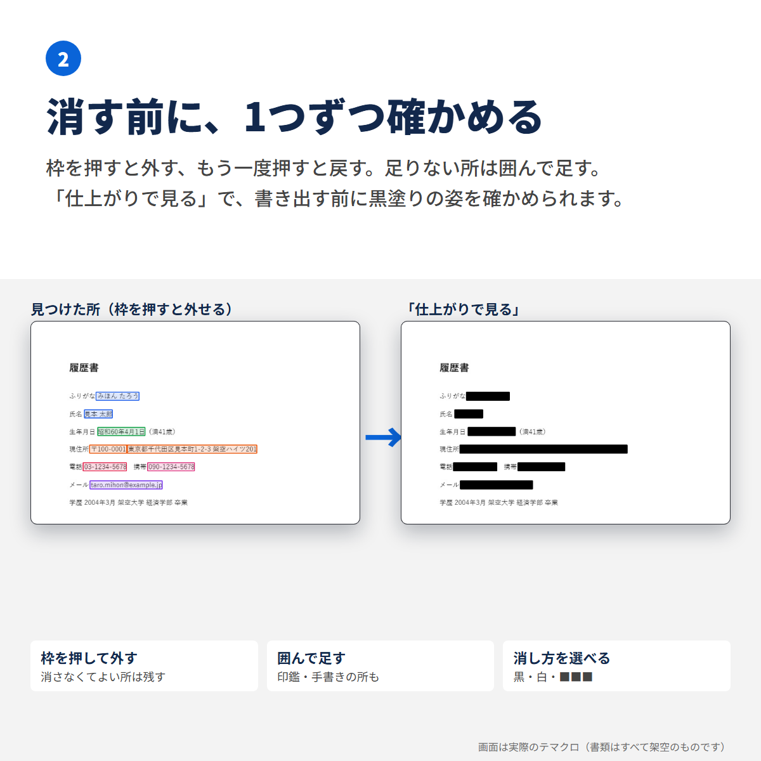This screenshot has height=761, width=761.
Task: Click the 消さなくてよい所は残す caption
Action: pyautogui.click(x=103, y=677)
